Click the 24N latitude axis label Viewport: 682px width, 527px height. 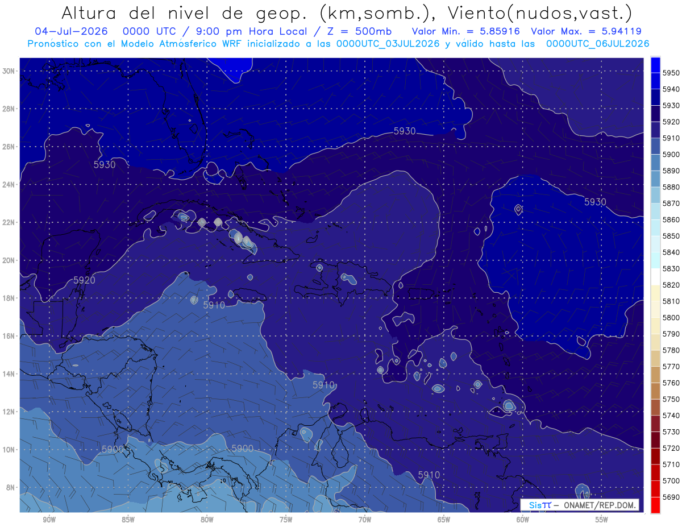point(8,185)
